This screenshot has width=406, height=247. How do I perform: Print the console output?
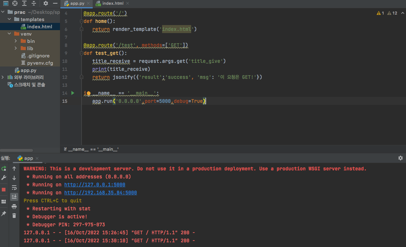coord(14,206)
